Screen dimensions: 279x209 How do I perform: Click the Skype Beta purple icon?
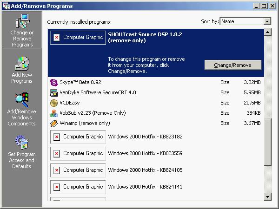click(x=54, y=83)
